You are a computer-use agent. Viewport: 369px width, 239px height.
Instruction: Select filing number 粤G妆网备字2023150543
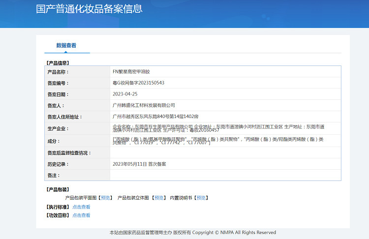[138, 83]
